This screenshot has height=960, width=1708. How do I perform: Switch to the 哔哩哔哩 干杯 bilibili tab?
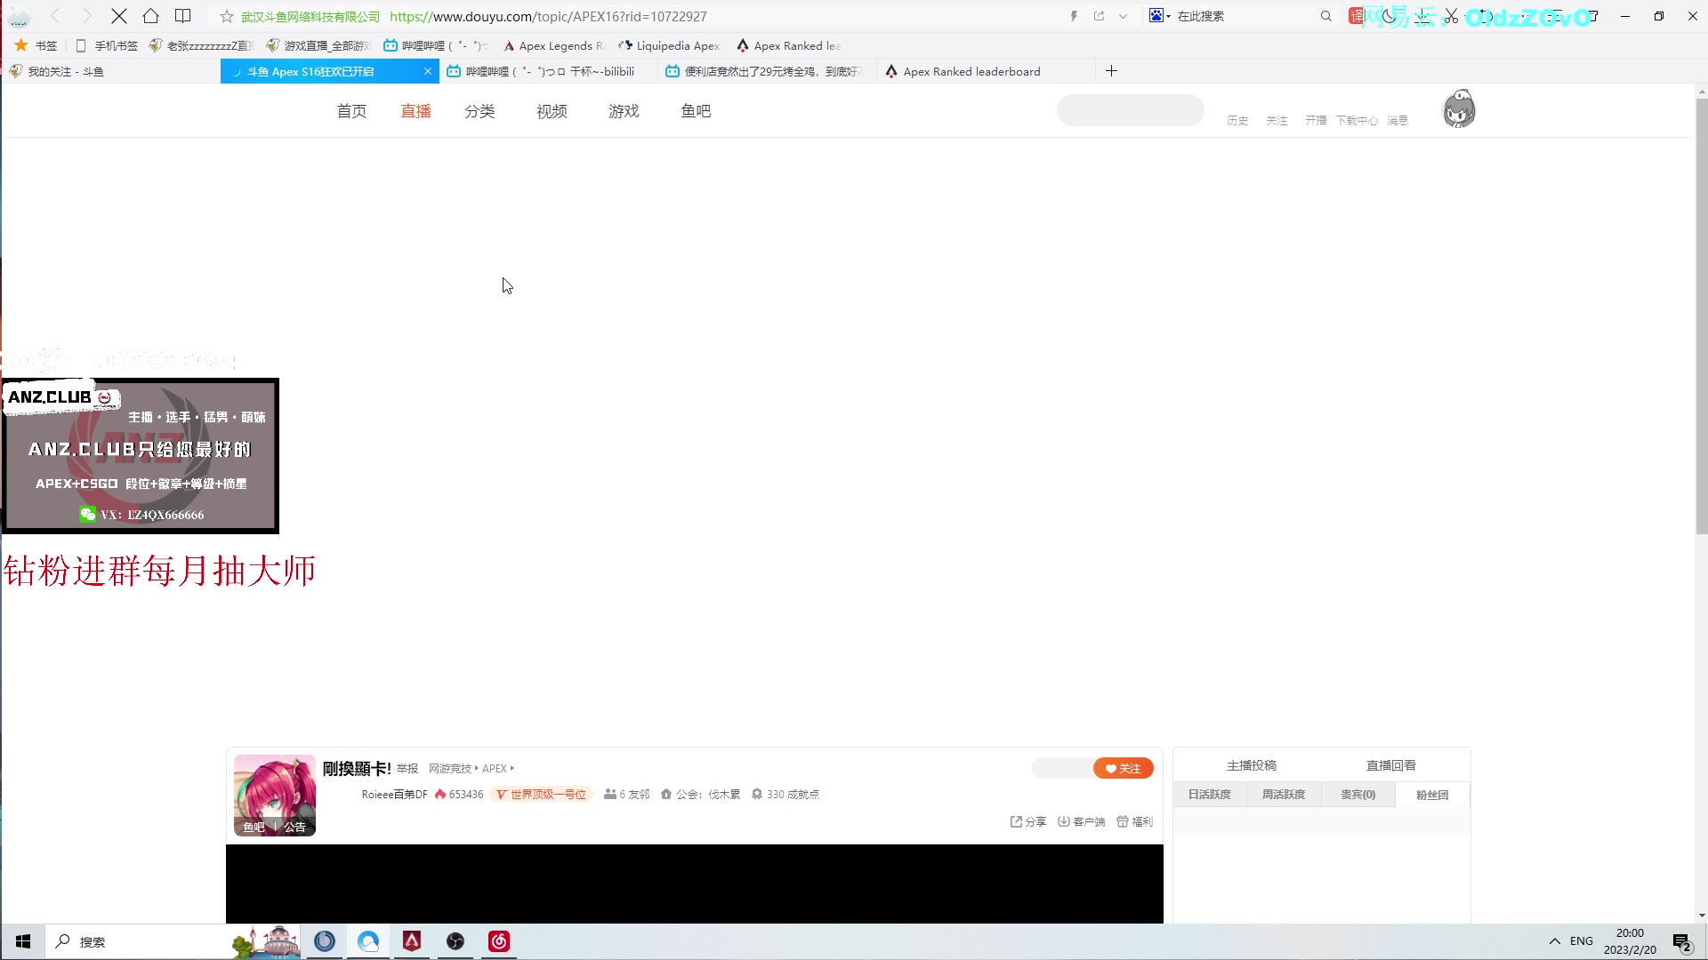(x=548, y=71)
